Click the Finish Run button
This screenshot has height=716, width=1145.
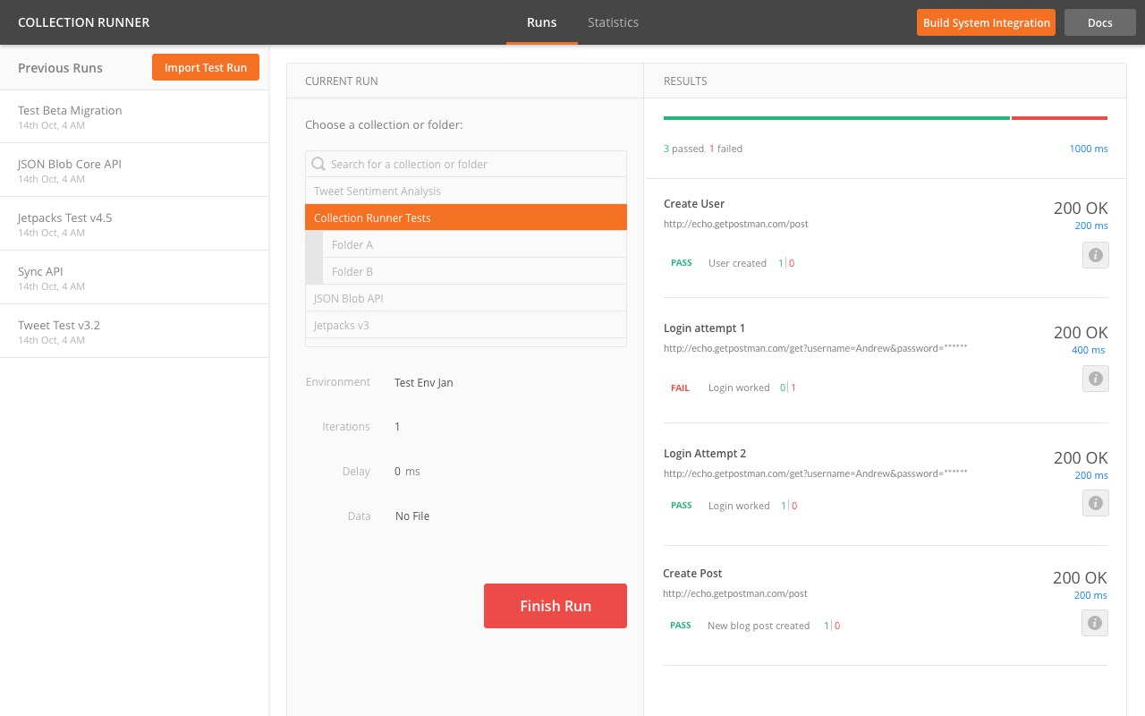coord(556,606)
